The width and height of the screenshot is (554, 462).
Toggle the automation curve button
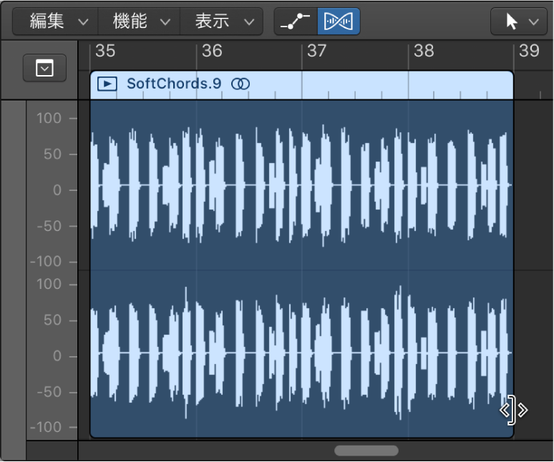point(296,21)
